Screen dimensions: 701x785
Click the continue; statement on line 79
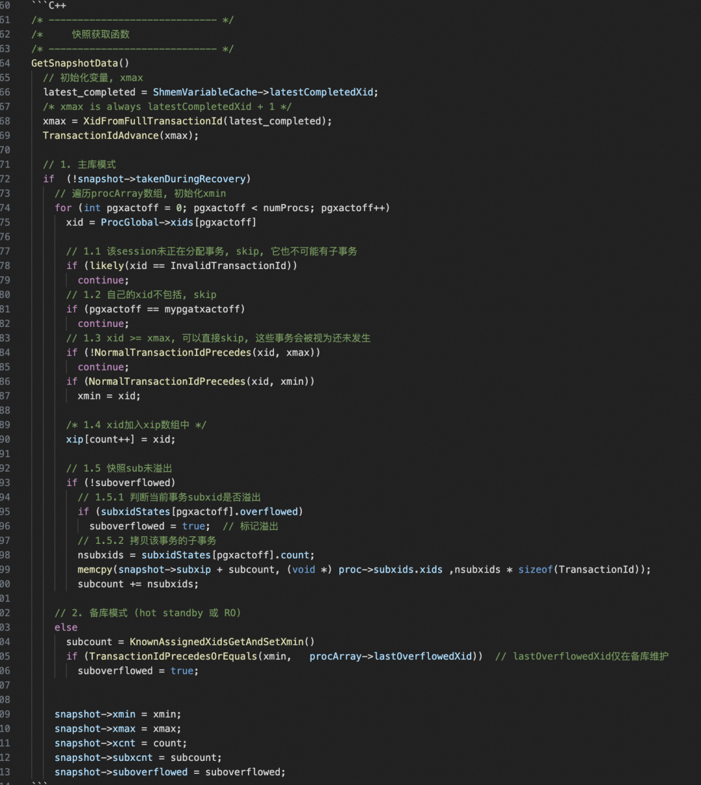point(103,280)
